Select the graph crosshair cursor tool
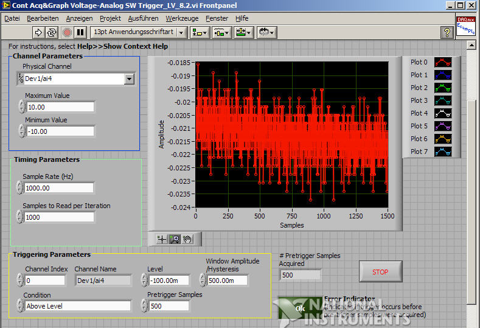Screen dimensions: 480x328 tap(162, 239)
